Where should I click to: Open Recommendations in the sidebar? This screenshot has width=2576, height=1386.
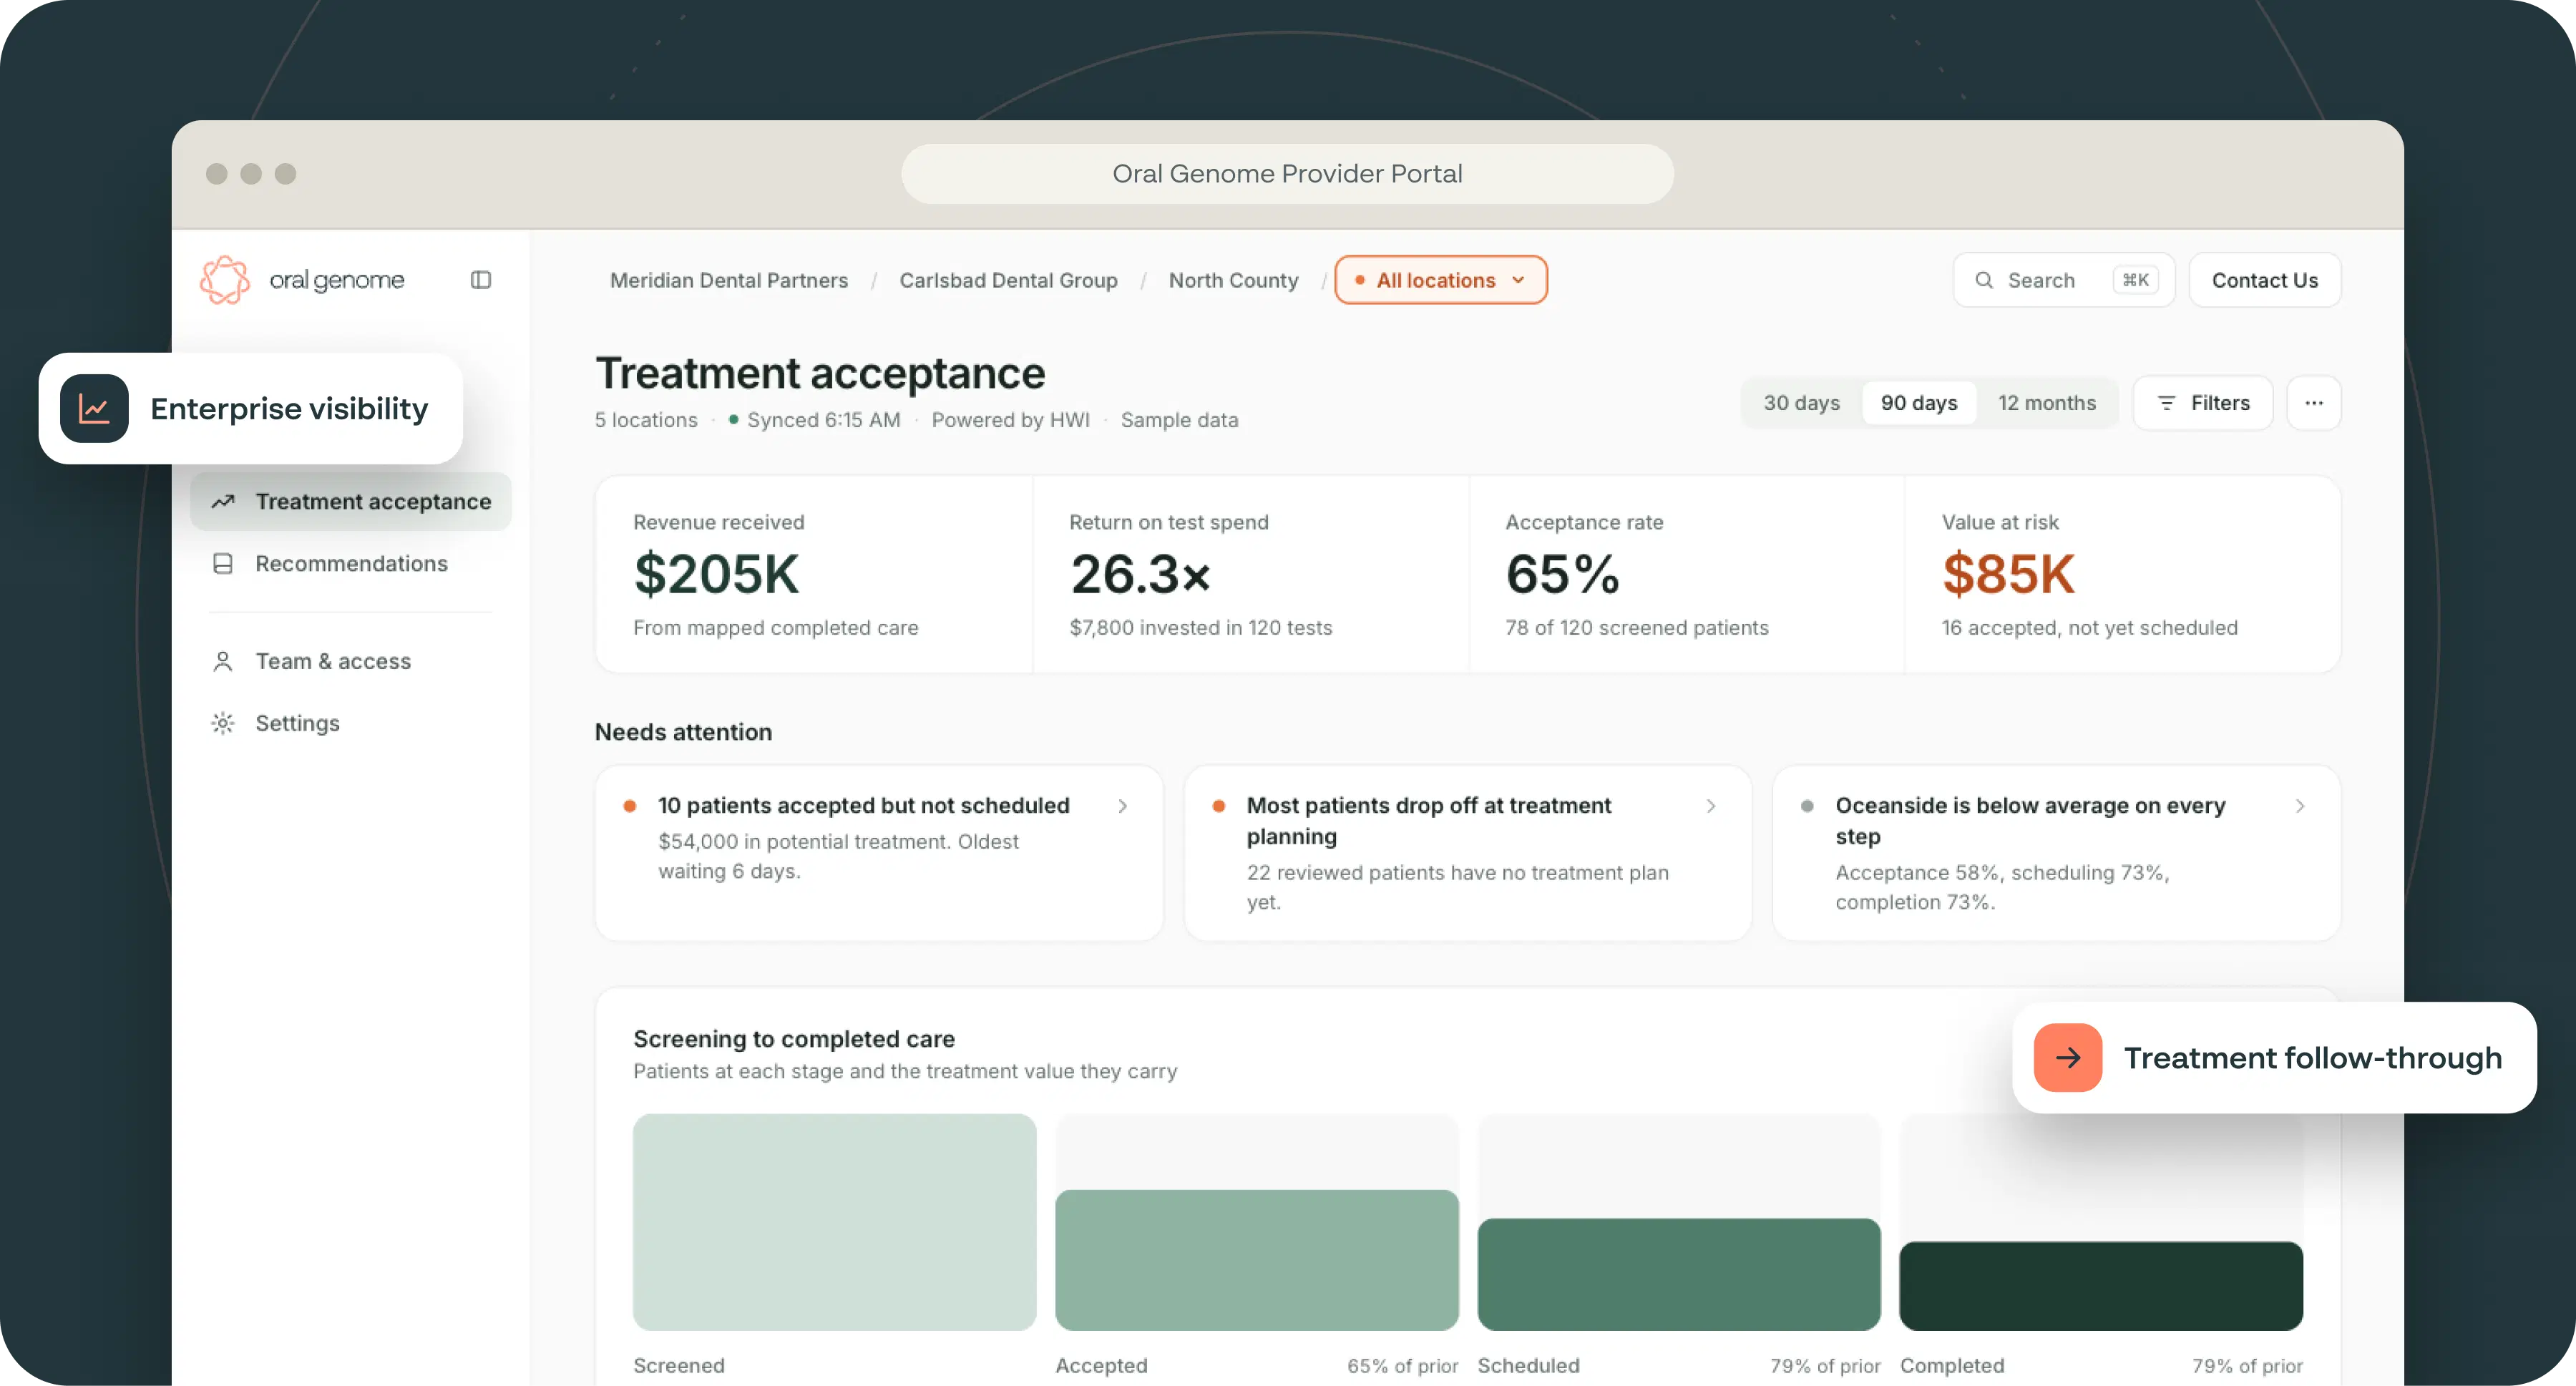[350, 564]
